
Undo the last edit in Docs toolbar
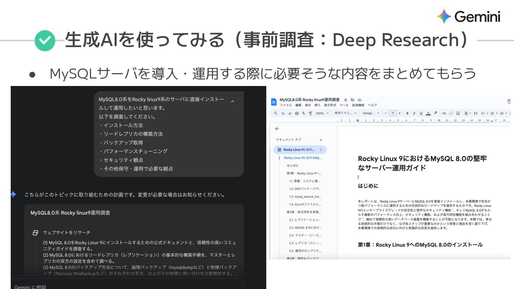point(283,113)
